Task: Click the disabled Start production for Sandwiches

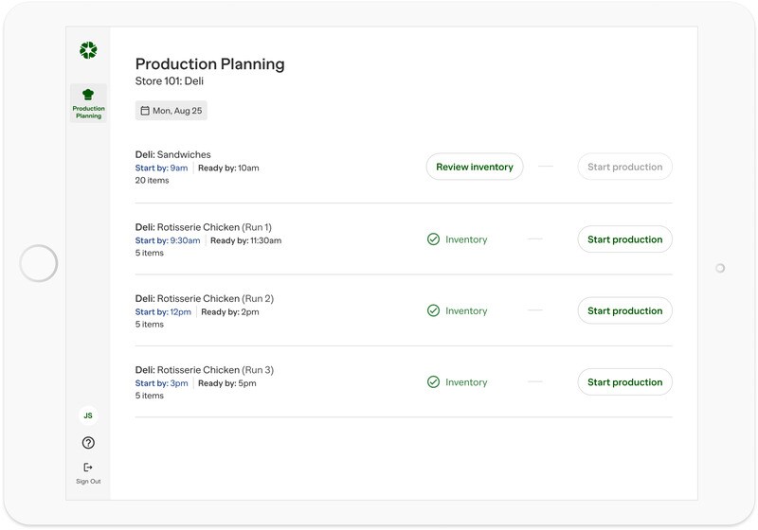Action: click(x=624, y=167)
